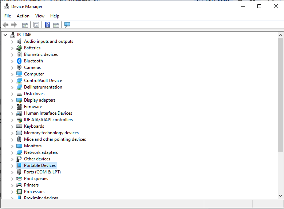
Task: Click the Keyboards category icon
Action: tap(19, 126)
